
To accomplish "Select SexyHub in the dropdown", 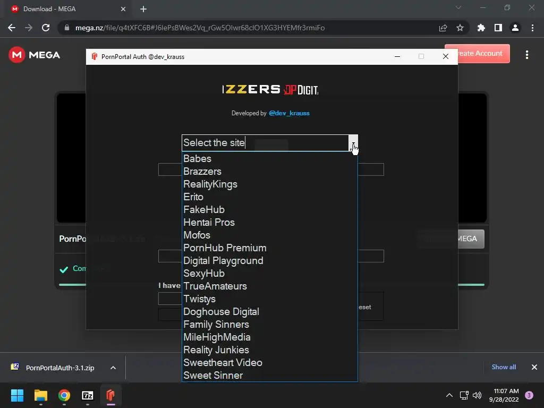I will tap(269, 274).
